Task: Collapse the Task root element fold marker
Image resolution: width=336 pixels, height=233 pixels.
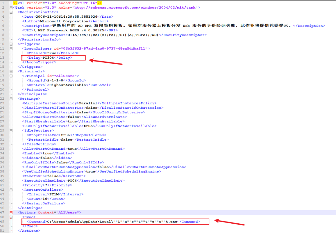Action: point(11,8)
